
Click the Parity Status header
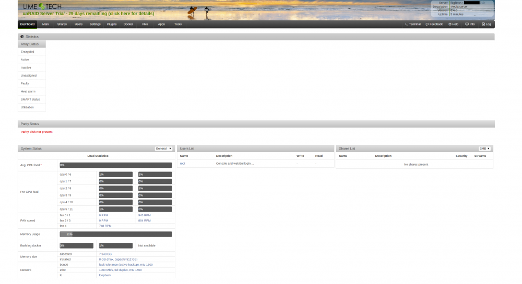coord(256,124)
